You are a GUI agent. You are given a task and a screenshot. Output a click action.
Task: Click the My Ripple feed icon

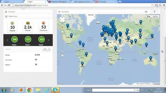[x=59, y=12]
